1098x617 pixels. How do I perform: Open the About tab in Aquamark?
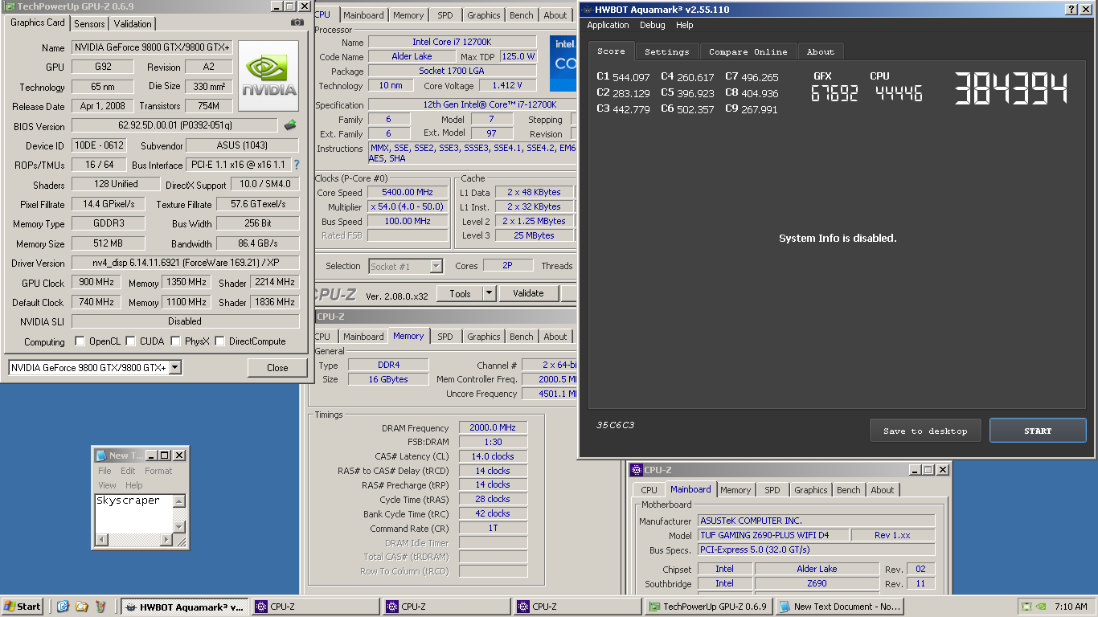point(821,51)
